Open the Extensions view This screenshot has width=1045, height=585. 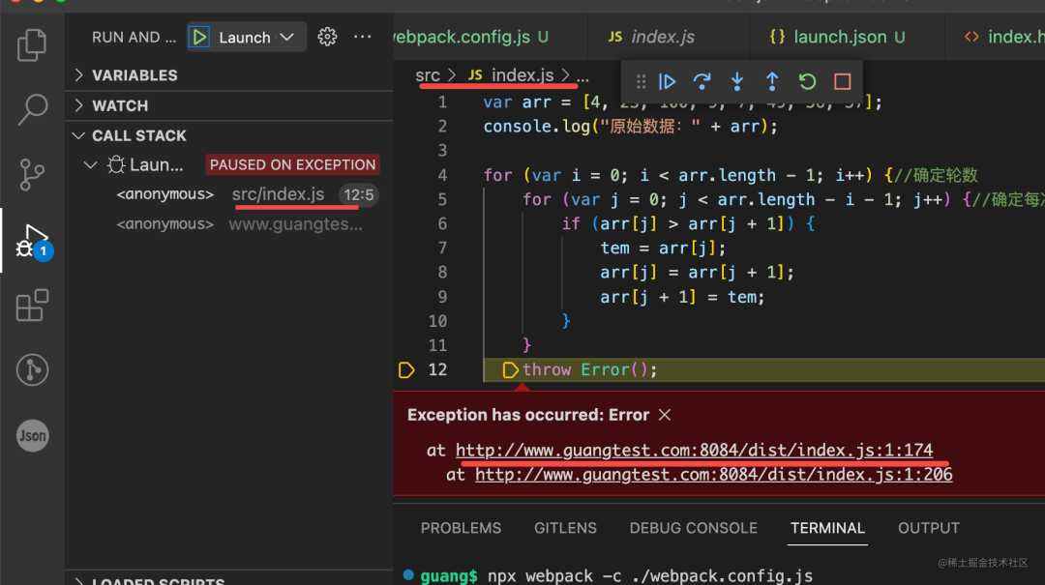tap(31, 306)
